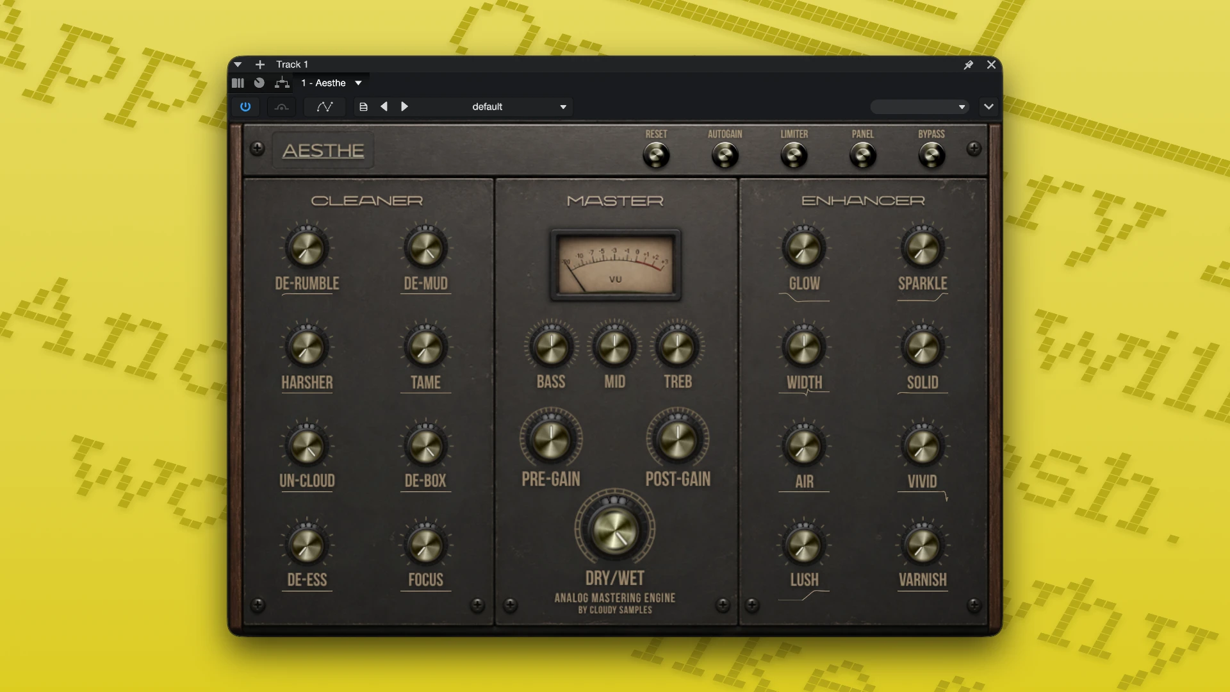Click the HARSHER knob
Viewport: 1230px width, 692px height.
click(307, 347)
